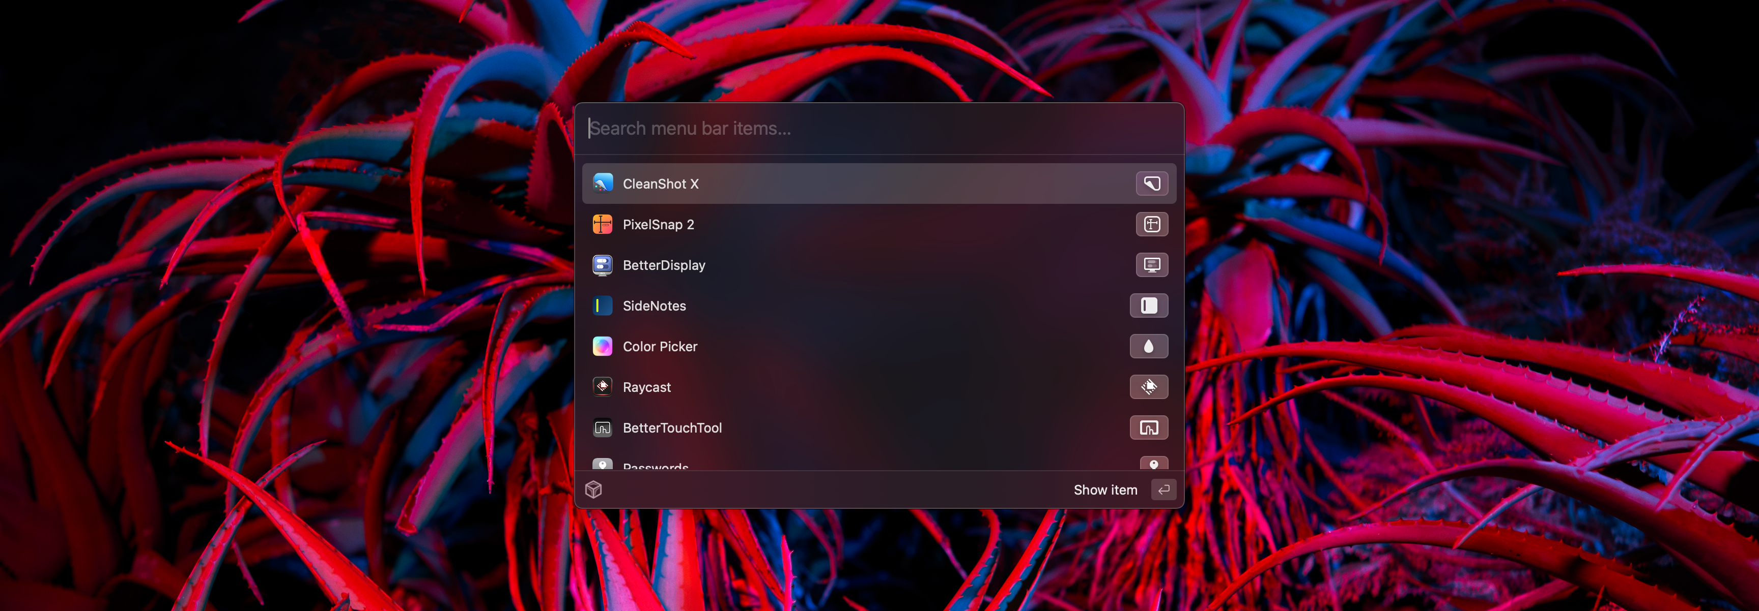Image resolution: width=1759 pixels, height=611 pixels.
Task: Click the PixelSnap 2 icon
Action: [604, 223]
